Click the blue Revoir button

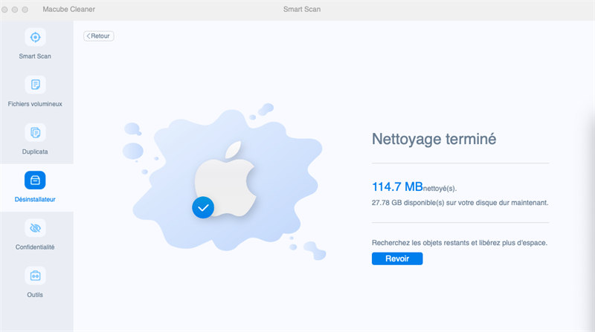(x=397, y=258)
